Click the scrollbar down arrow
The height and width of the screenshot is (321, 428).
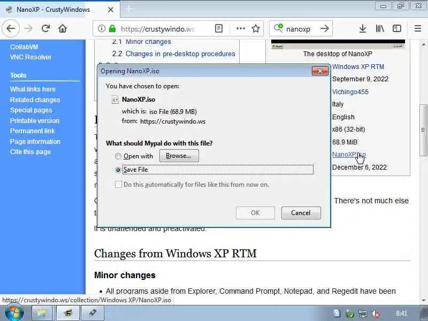pyautogui.click(x=423, y=301)
